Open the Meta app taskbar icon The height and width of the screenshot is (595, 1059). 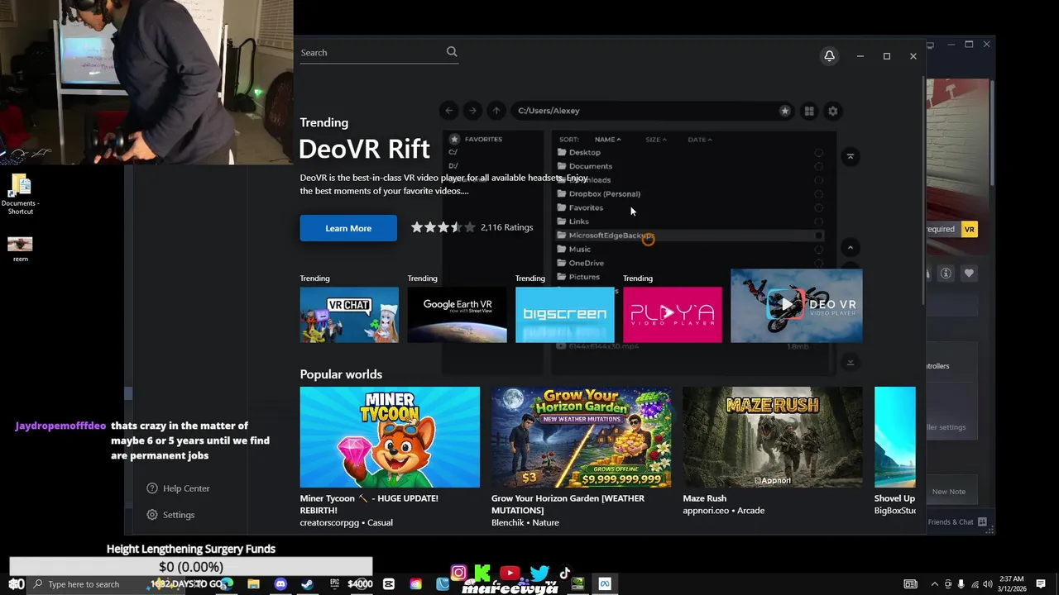click(x=605, y=584)
